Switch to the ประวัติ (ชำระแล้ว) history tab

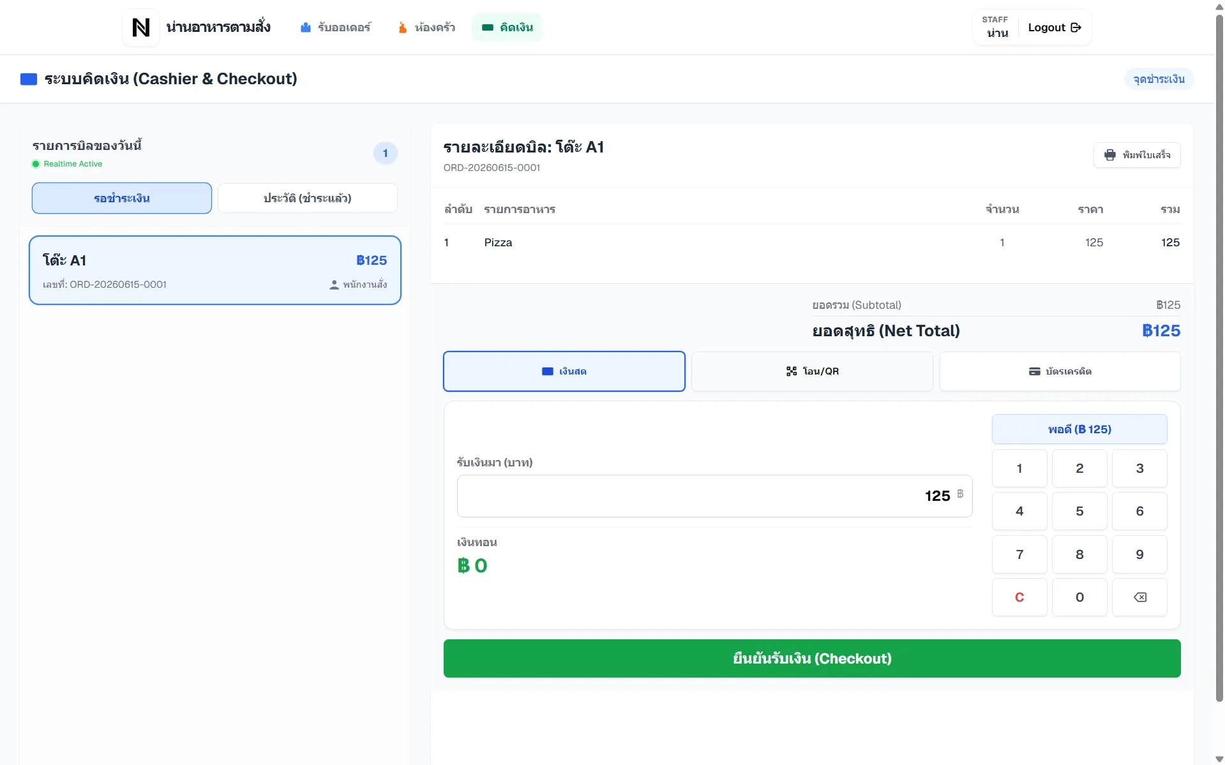[308, 198]
